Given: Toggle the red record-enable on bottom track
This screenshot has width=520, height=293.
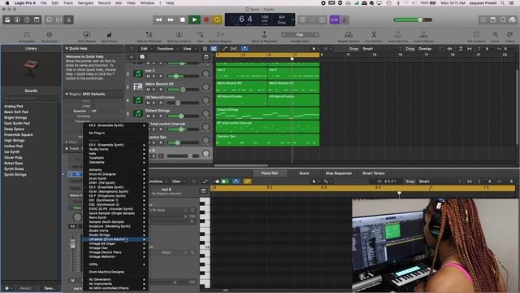Looking at the screenshot, I should (x=161, y=155).
